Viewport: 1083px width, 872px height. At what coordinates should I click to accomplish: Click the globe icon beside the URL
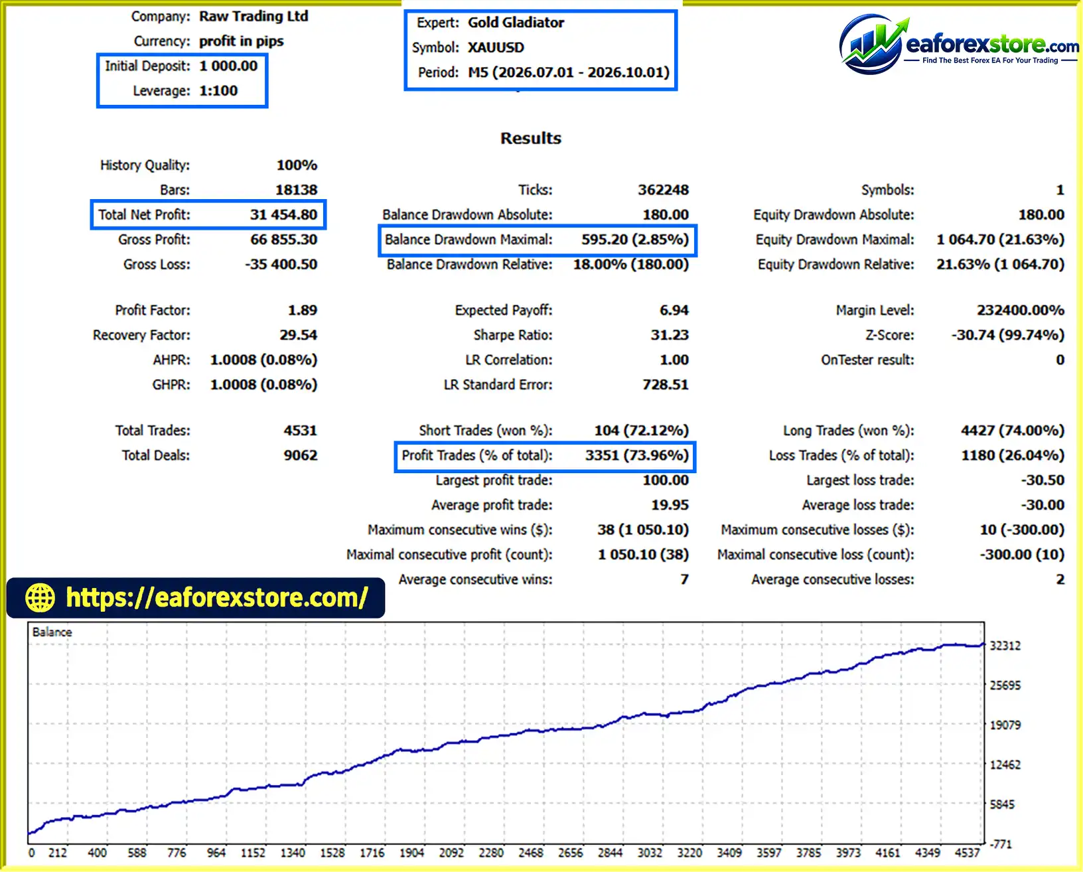point(40,597)
